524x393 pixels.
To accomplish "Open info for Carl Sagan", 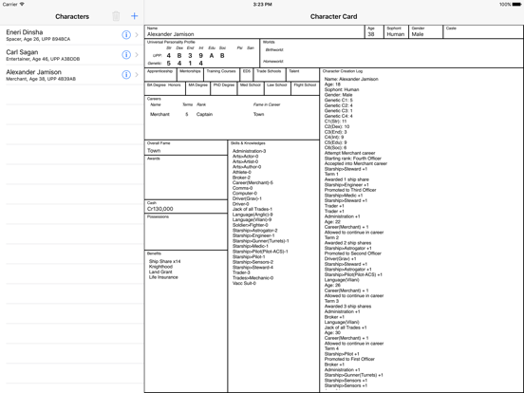I will point(126,55).
